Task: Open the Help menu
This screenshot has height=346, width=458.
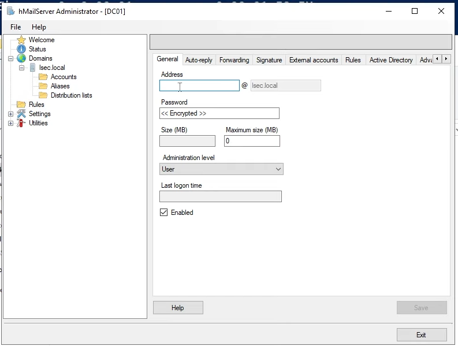Action: pyautogui.click(x=39, y=27)
